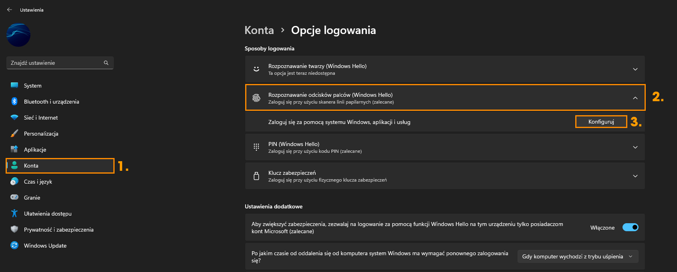Screen dimensions: 677x272
Task: Click the Konta breadcrumb link
Action: click(x=259, y=30)
